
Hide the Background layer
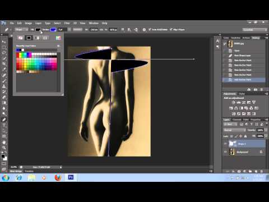click(x=225, y=151)
